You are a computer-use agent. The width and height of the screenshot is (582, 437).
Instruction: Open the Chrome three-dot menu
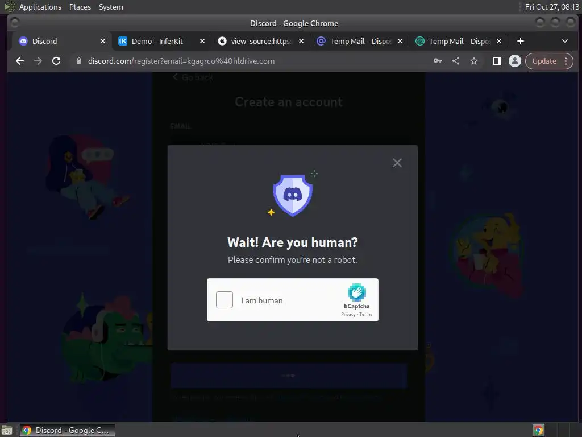pyautogui.click(x=566, y=61)
